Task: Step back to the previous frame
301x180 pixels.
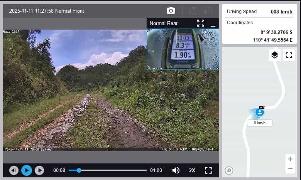Action: pos(14,170)
